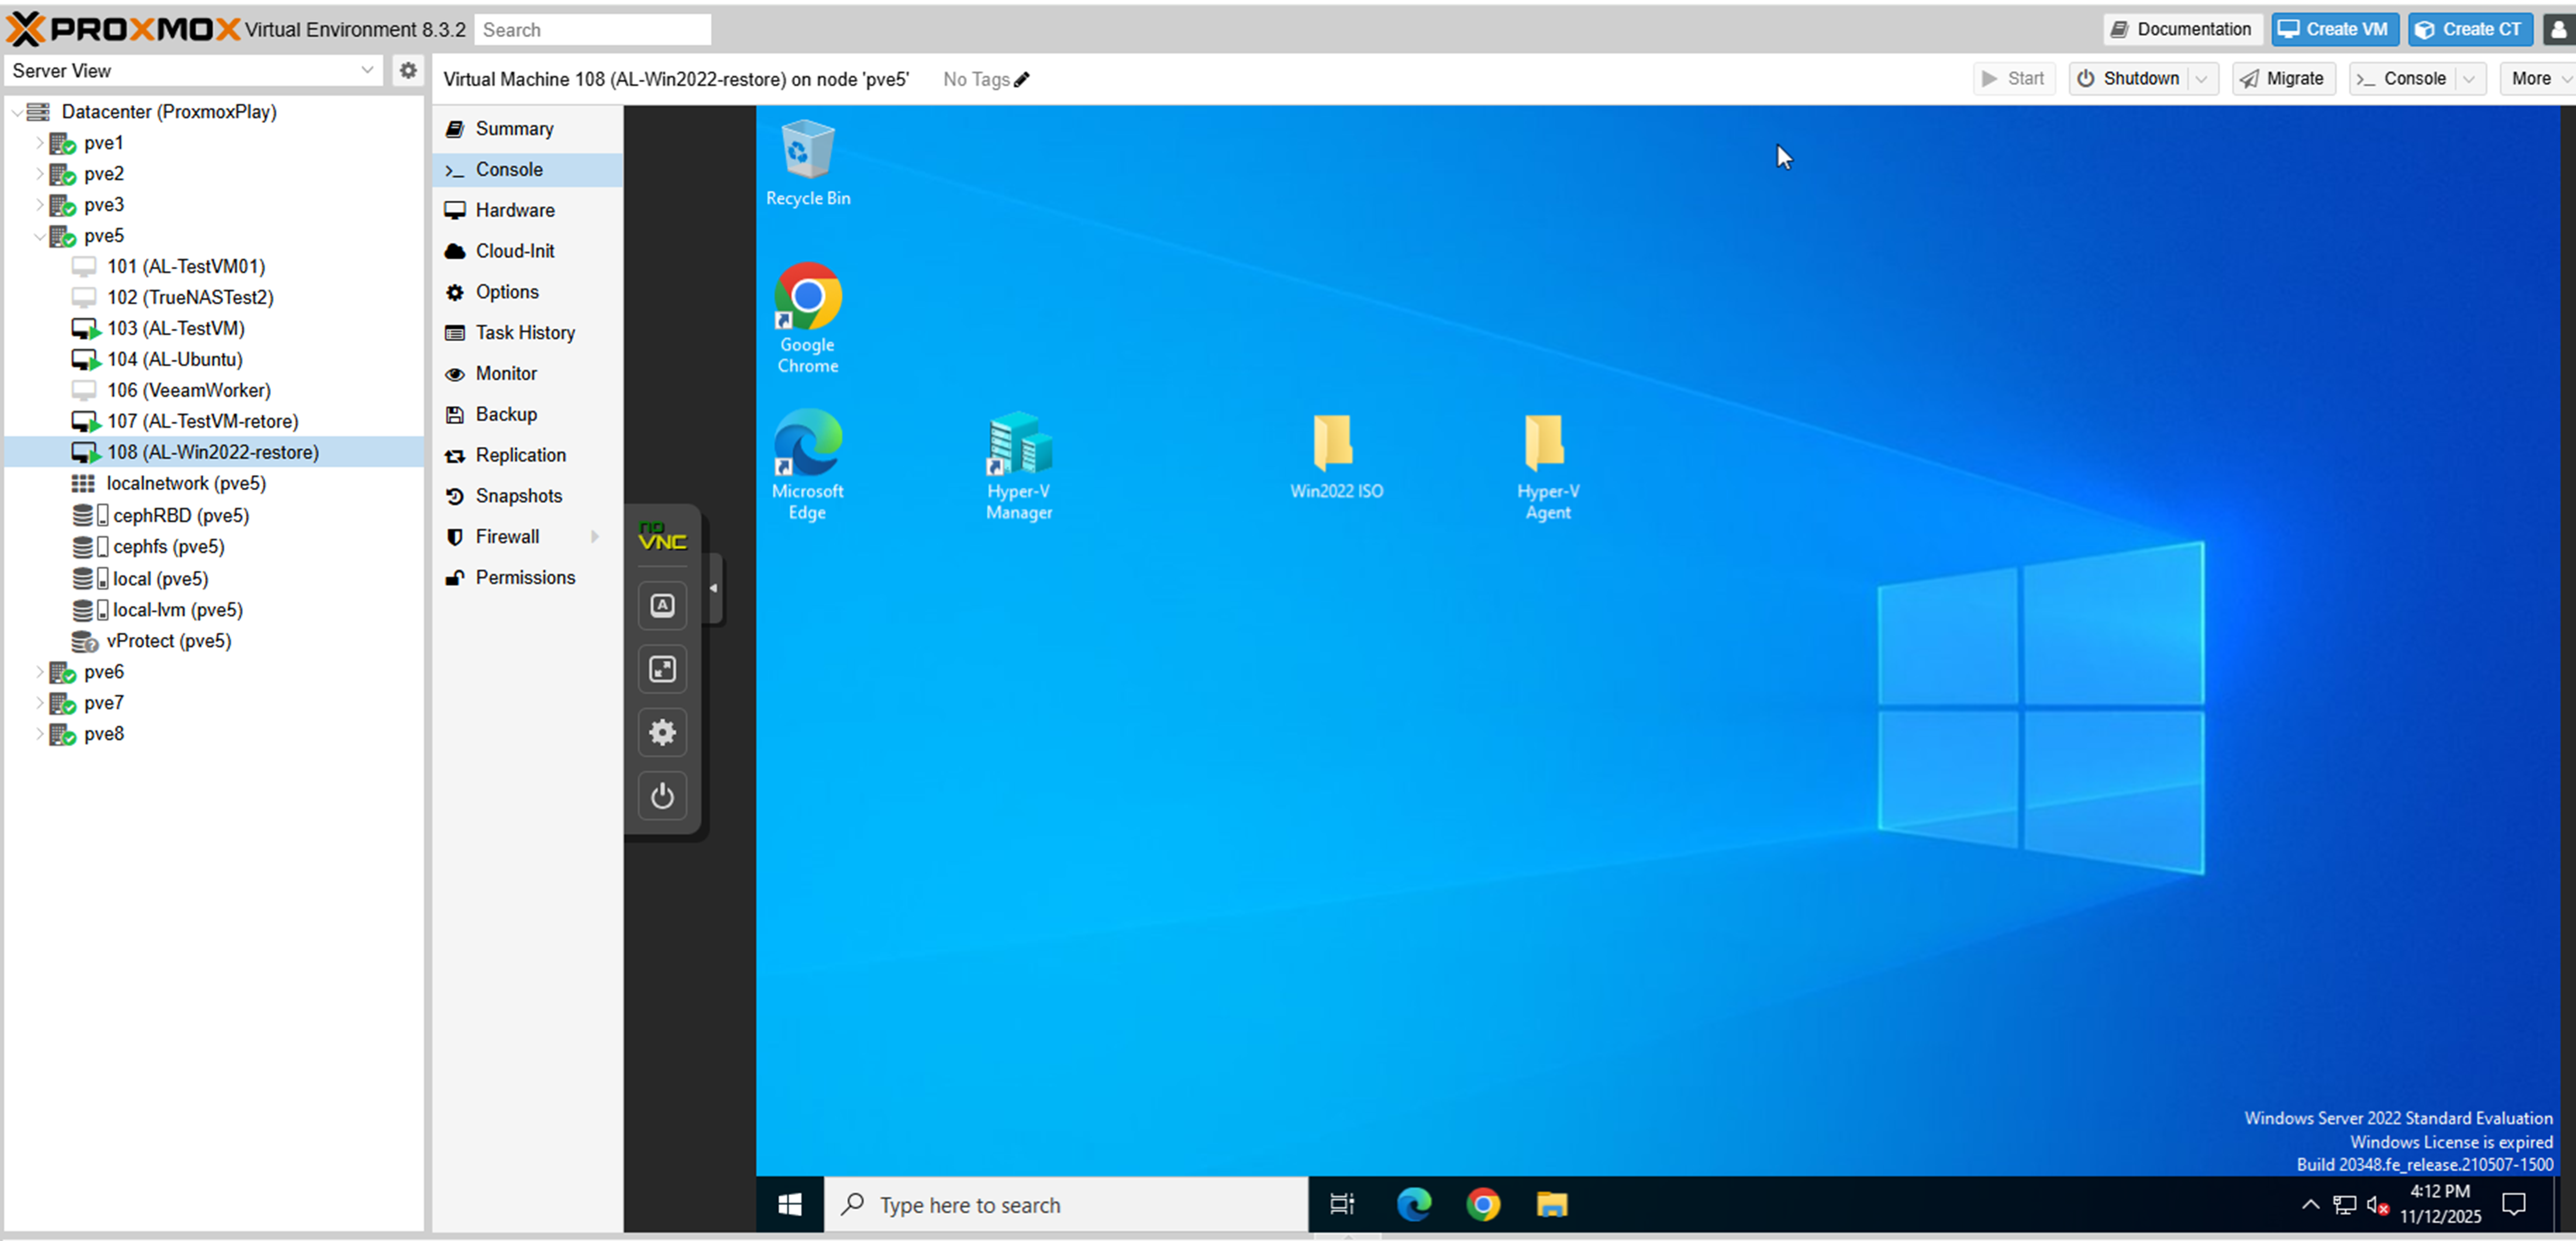Open noVNC settings gear
Viewport: 2576px width, 1241px height.
coord(662,733)
